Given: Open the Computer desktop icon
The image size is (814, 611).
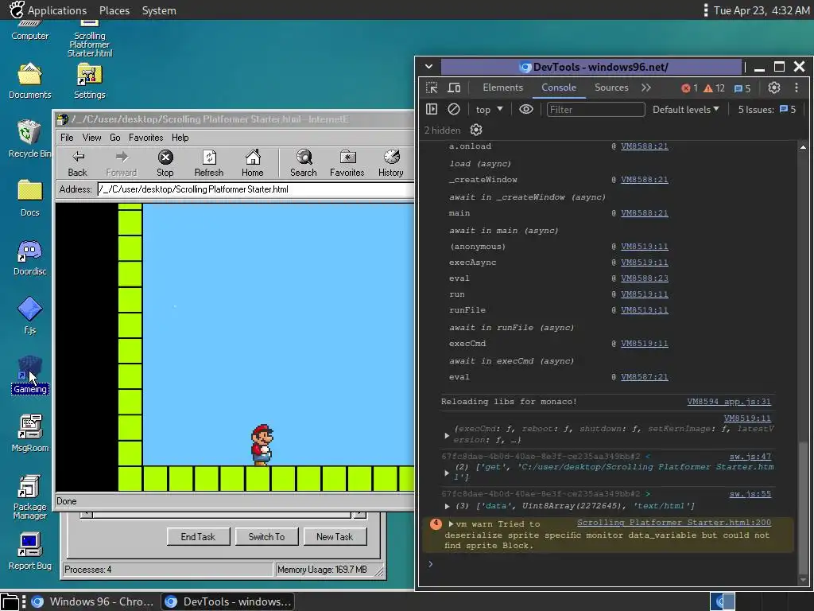Looking at the screenshot, I should (x=29, y=29).
